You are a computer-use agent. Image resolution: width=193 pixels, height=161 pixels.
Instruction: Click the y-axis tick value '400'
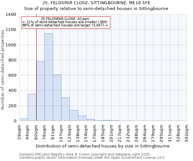[12, 90]
